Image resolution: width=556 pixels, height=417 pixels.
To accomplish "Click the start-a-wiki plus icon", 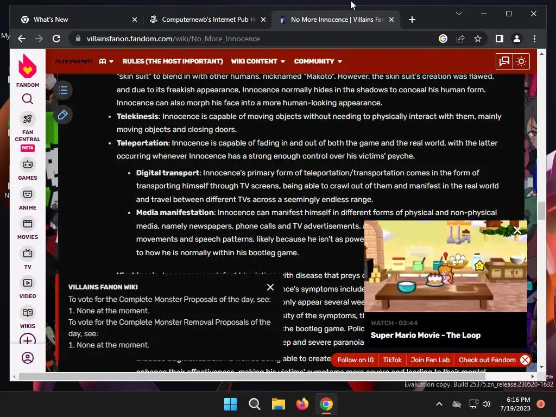I will 27,340.
